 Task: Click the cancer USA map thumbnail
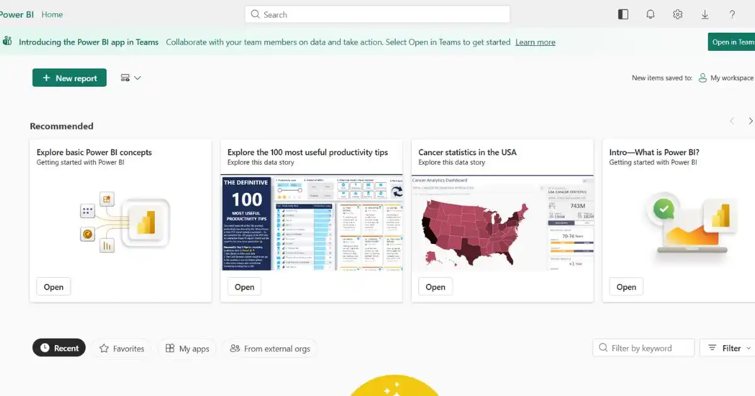503,223
